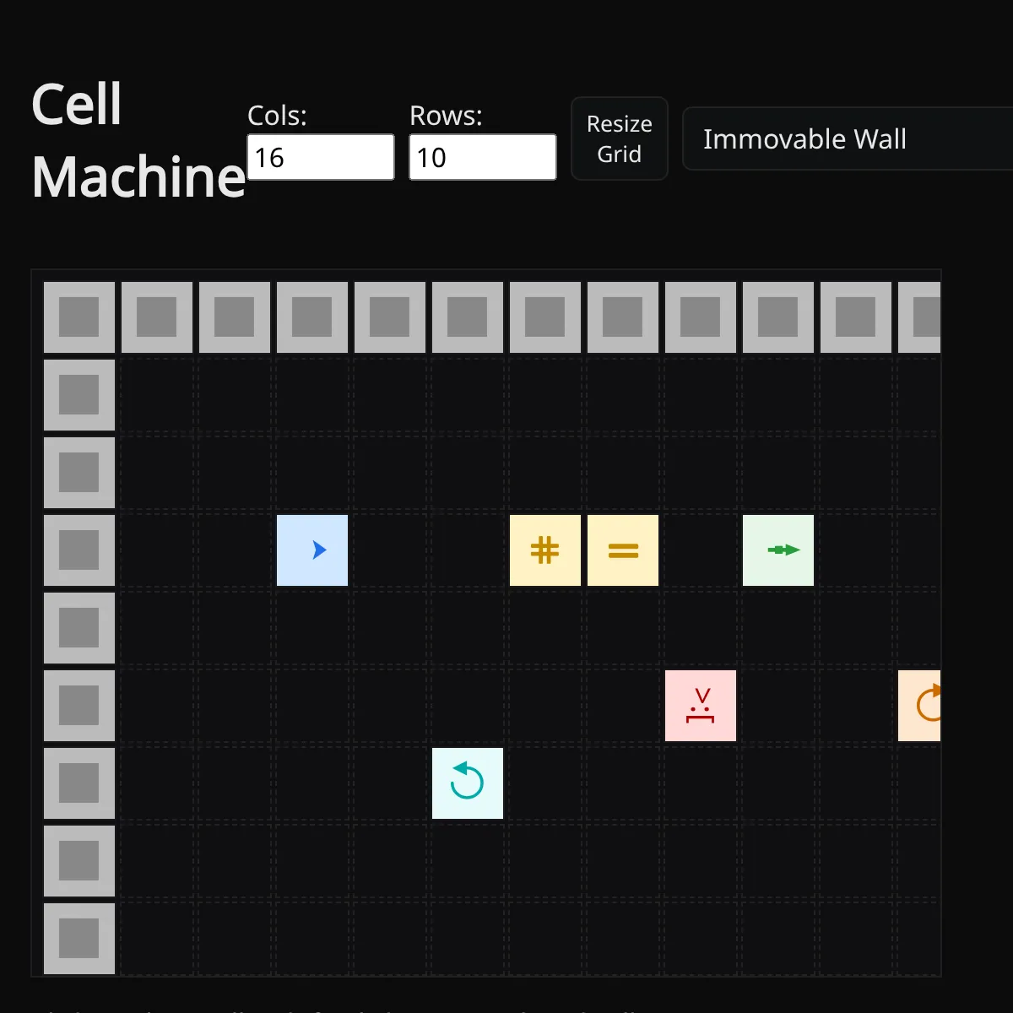This screenshot has width=1013, height=1013.
Task: Click the top-left corner wall cell
Action: pyautogui.click(x=79, y=317)
